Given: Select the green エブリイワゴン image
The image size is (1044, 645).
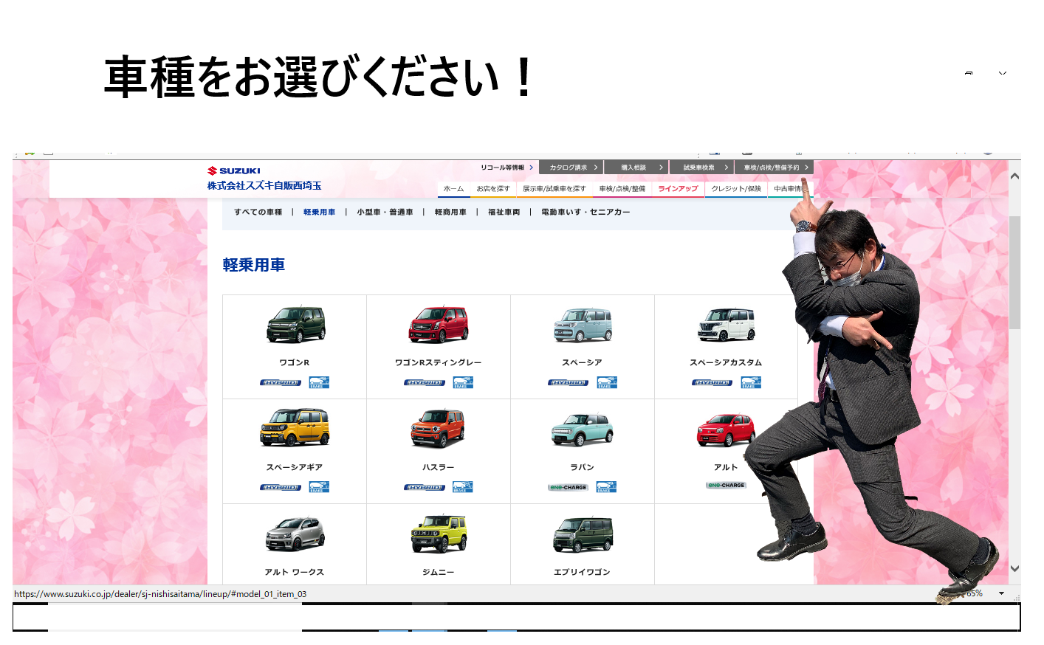Looking at the screenshot, I should 583,534.
